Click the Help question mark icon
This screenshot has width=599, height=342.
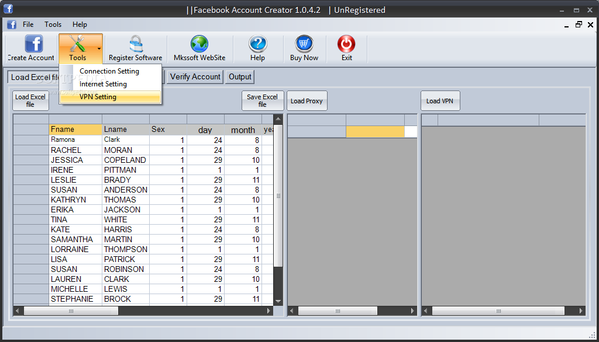[x=258, y=44]
